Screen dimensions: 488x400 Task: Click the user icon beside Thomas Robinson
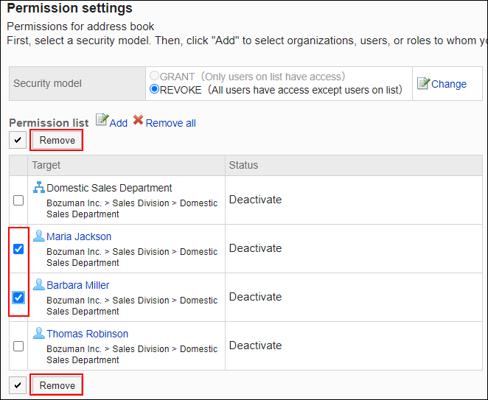[x=39, y=333]
